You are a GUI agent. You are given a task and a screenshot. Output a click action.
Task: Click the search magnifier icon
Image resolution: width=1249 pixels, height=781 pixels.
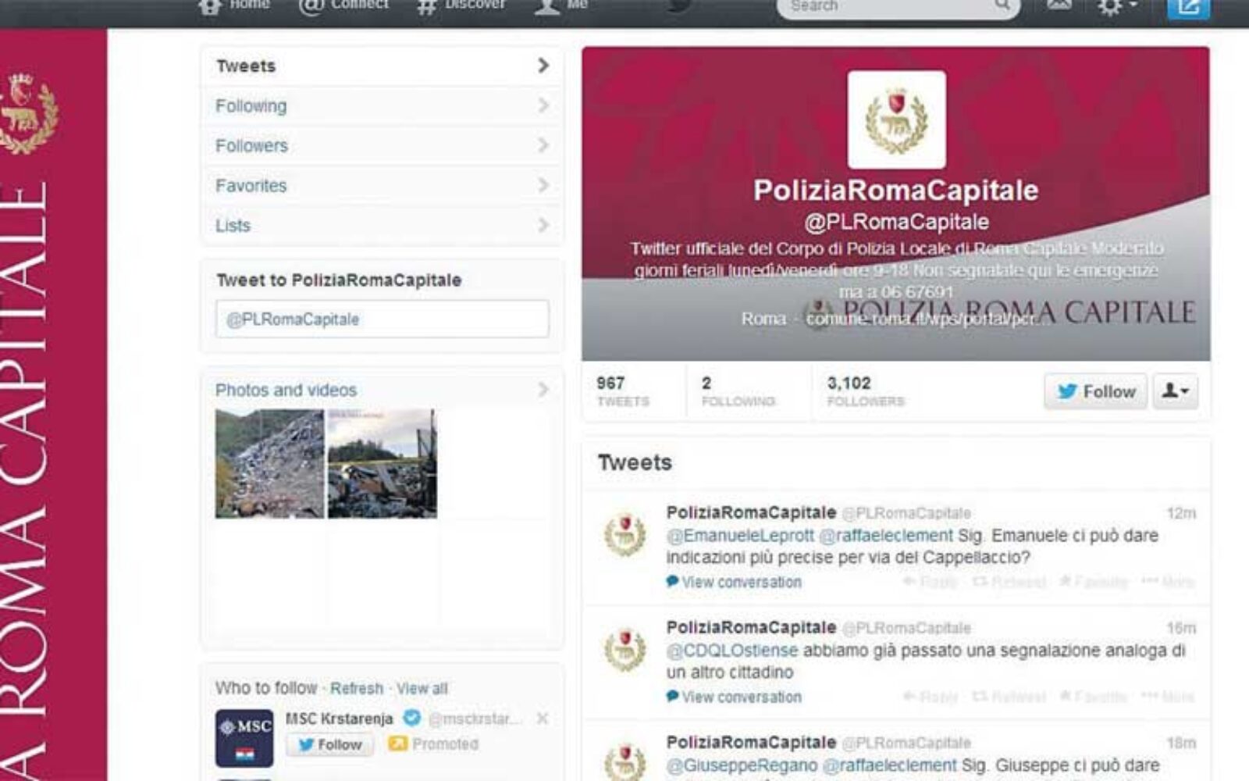1002,7
